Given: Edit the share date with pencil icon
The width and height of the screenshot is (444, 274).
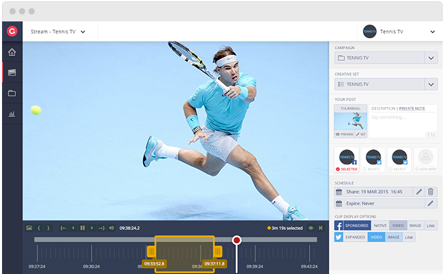Looking at the screenshot, I should pyautogui.click(x=419, y=192).
